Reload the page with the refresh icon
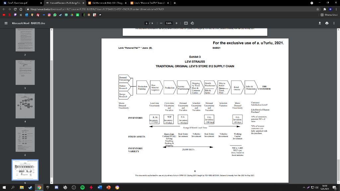Screen dimensions: 340x191 [15, 9]
